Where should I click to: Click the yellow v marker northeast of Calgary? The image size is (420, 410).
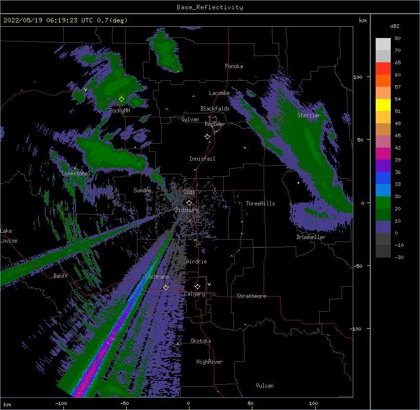[209, 284]
